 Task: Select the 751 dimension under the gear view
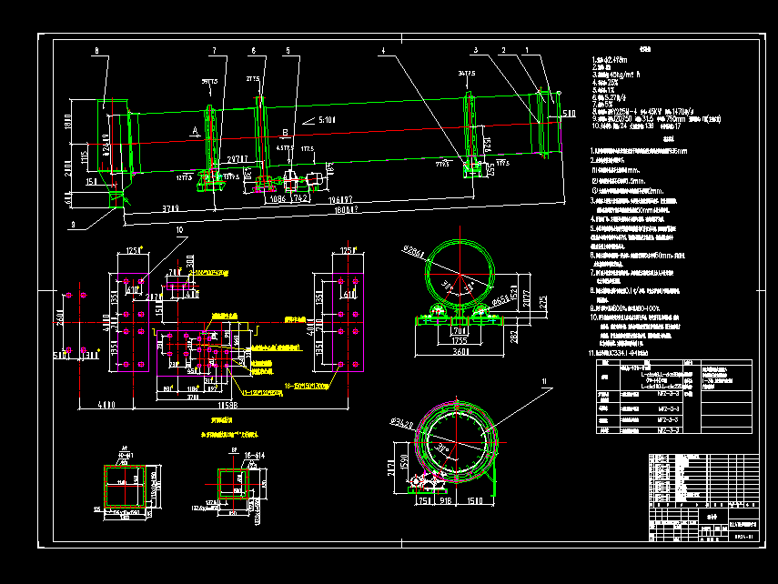[x=425, y=501]
